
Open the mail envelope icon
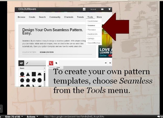tap(102, 9)
